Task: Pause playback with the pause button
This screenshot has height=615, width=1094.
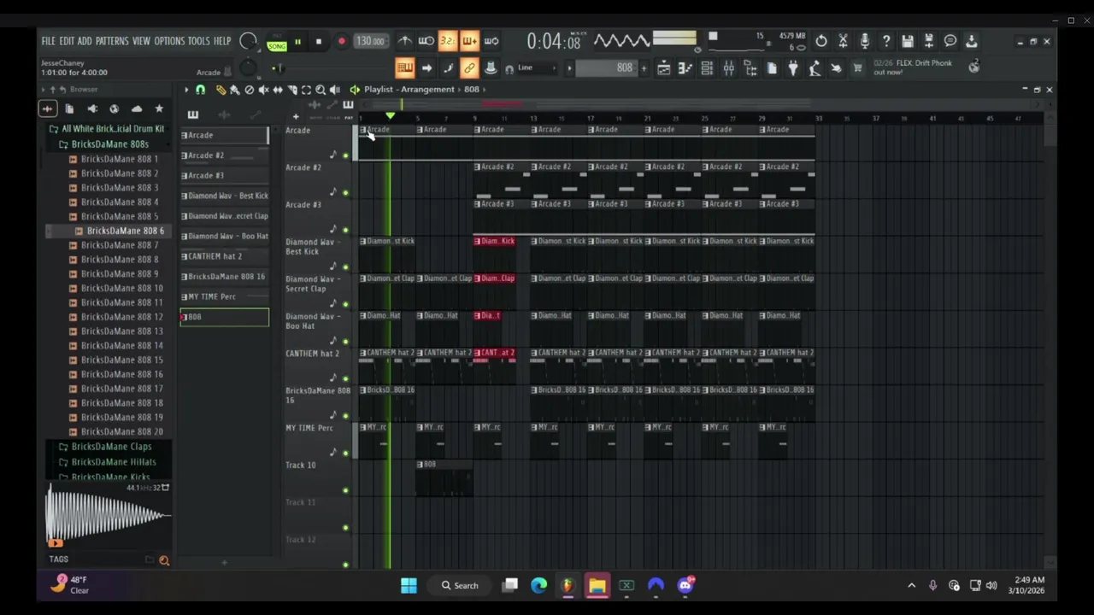Action: coord(297,41)
